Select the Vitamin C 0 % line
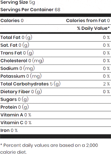 click(x=16, y=122)
